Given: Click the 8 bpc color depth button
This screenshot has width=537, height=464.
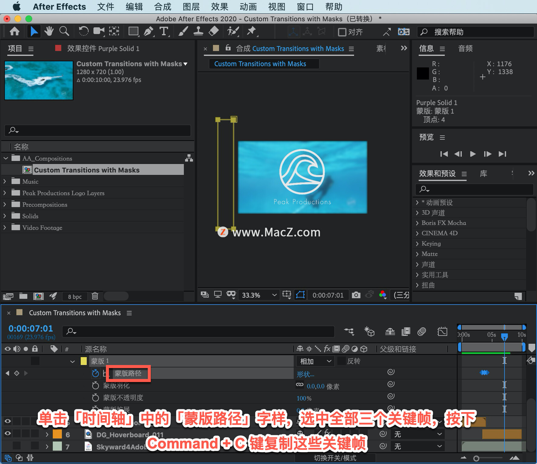Looking at the screenshot, I should tap(75, 297).
